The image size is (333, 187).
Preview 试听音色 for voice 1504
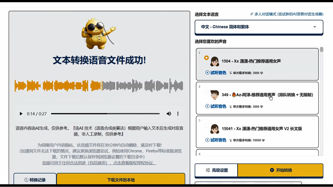(x=216, y=73)
